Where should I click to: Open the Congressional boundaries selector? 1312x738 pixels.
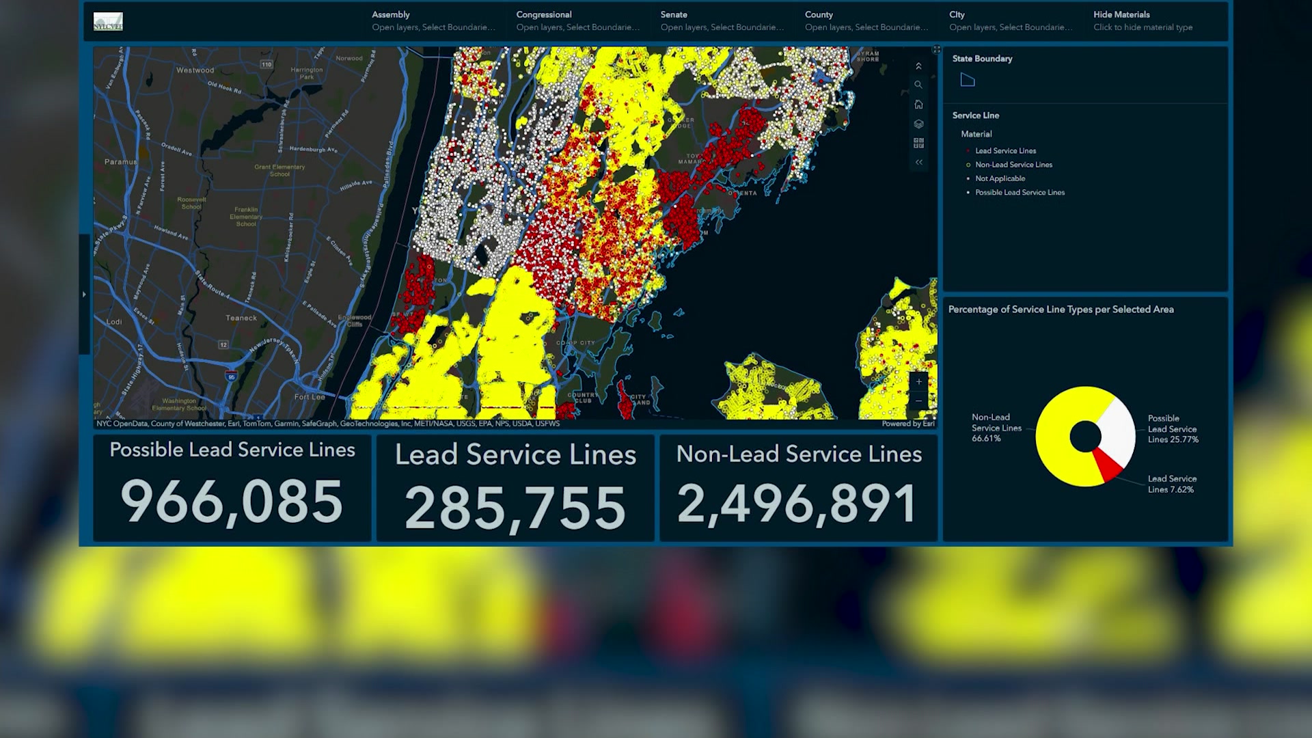577,20
